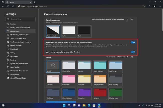This screenshot has width=163, height=108.
Task: Open Profiles settings section
Action: 21,24
